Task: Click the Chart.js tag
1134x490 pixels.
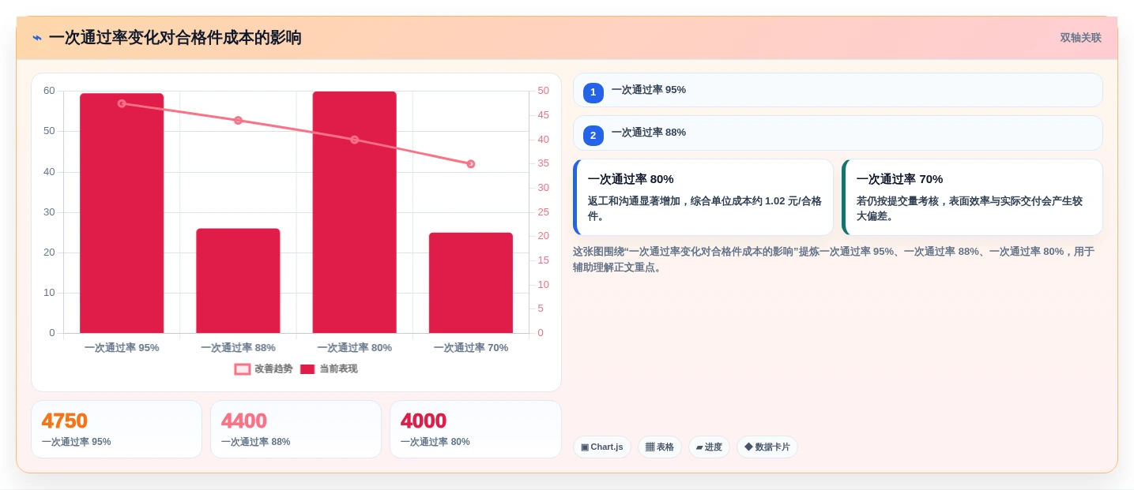Action: pos(602,447)
